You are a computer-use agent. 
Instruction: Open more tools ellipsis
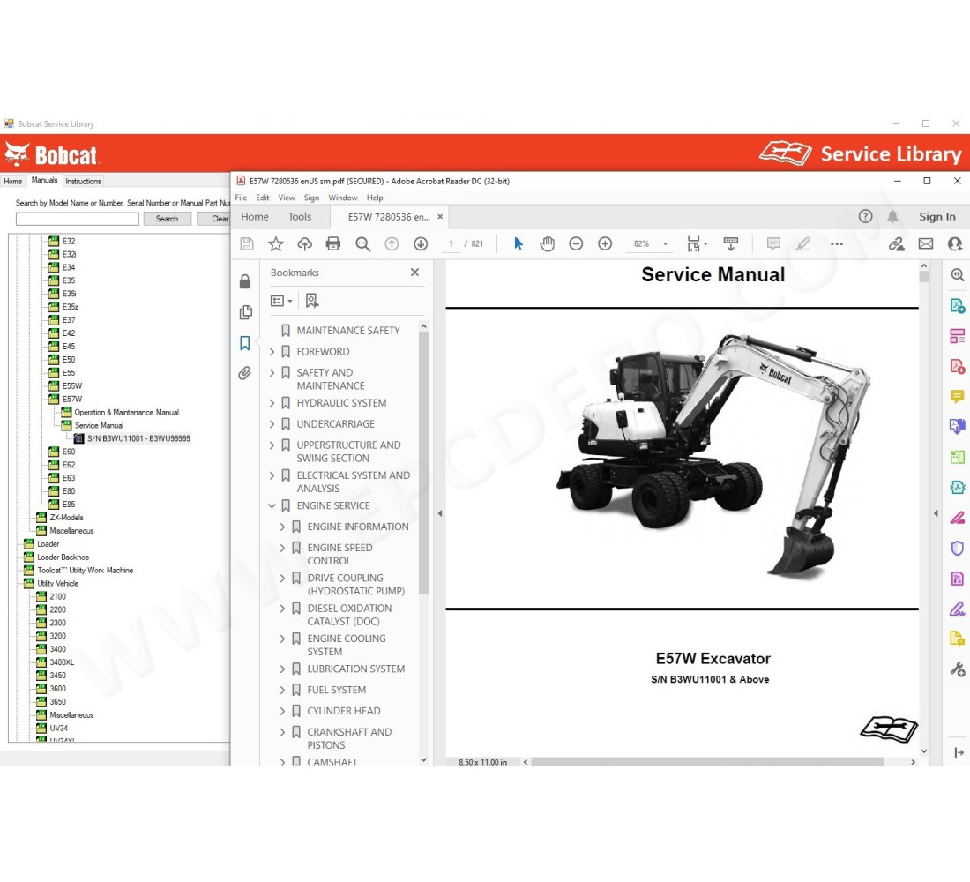[x=837, y=243]
